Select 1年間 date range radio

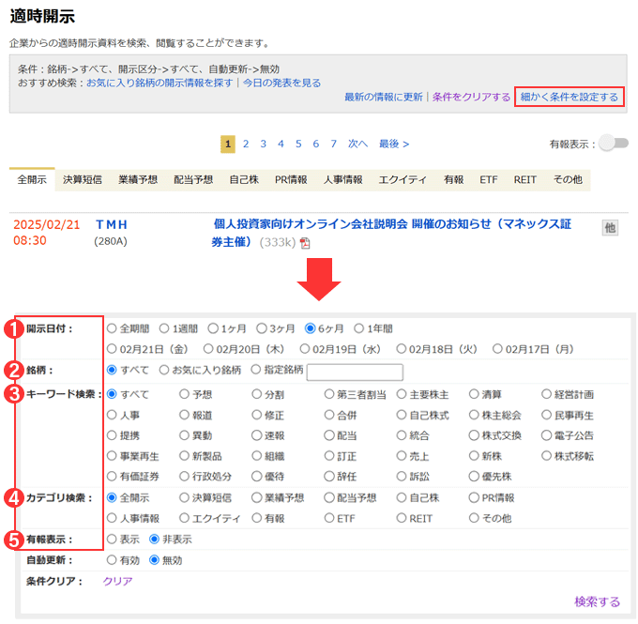[x=358, y=328]
